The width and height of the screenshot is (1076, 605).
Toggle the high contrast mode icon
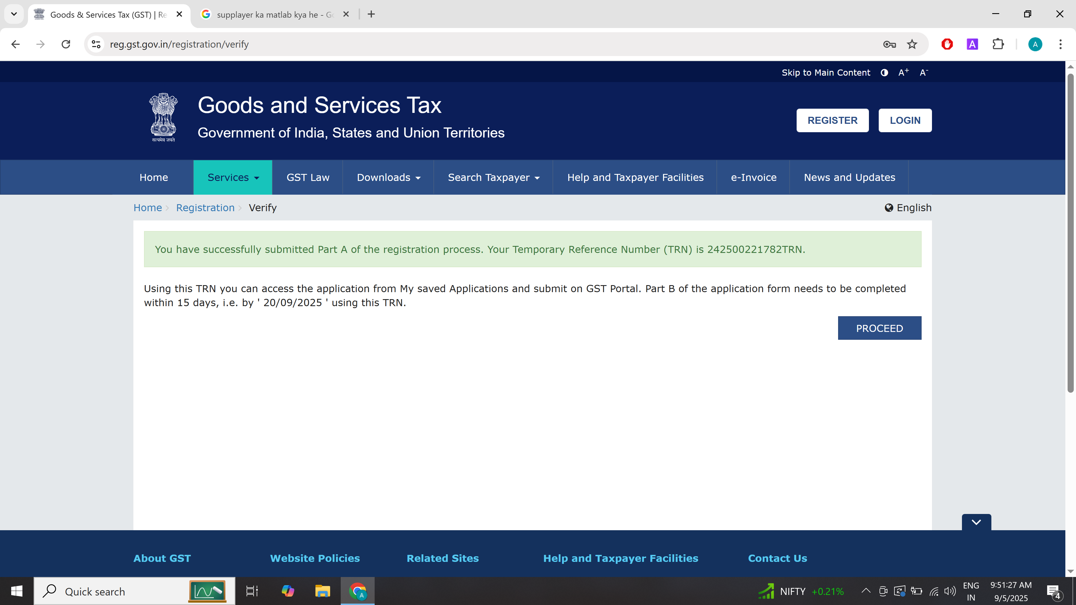tap(884, 73)
